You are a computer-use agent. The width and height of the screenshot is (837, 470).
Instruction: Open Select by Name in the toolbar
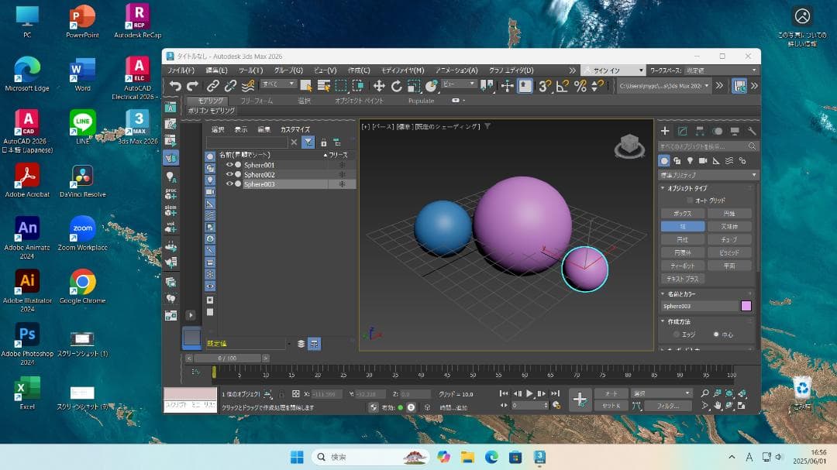(322, 85)
